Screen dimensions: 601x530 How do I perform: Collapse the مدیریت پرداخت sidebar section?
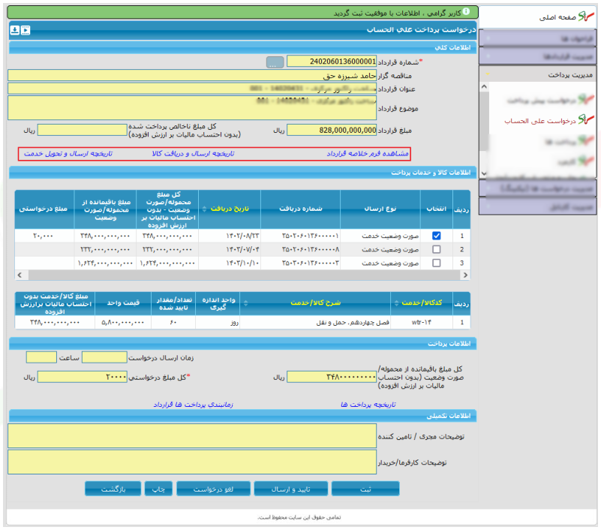point(537,74)
